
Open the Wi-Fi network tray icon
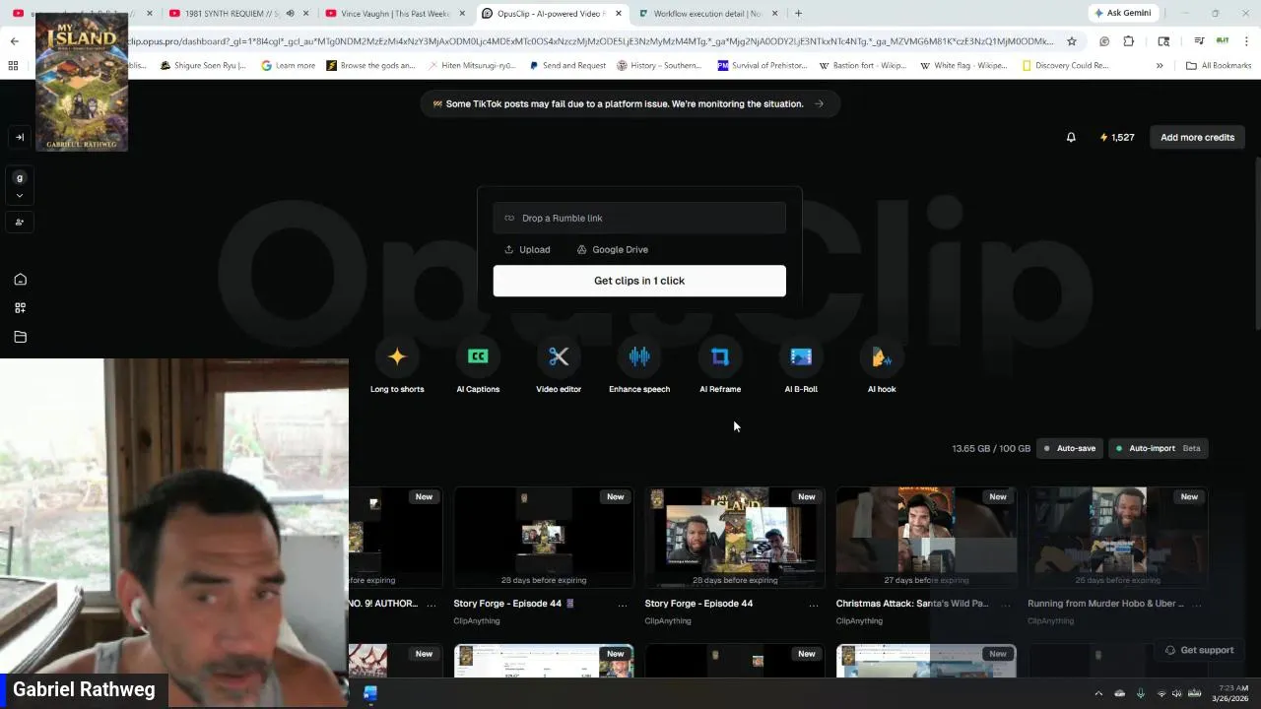click(1161, 693)
